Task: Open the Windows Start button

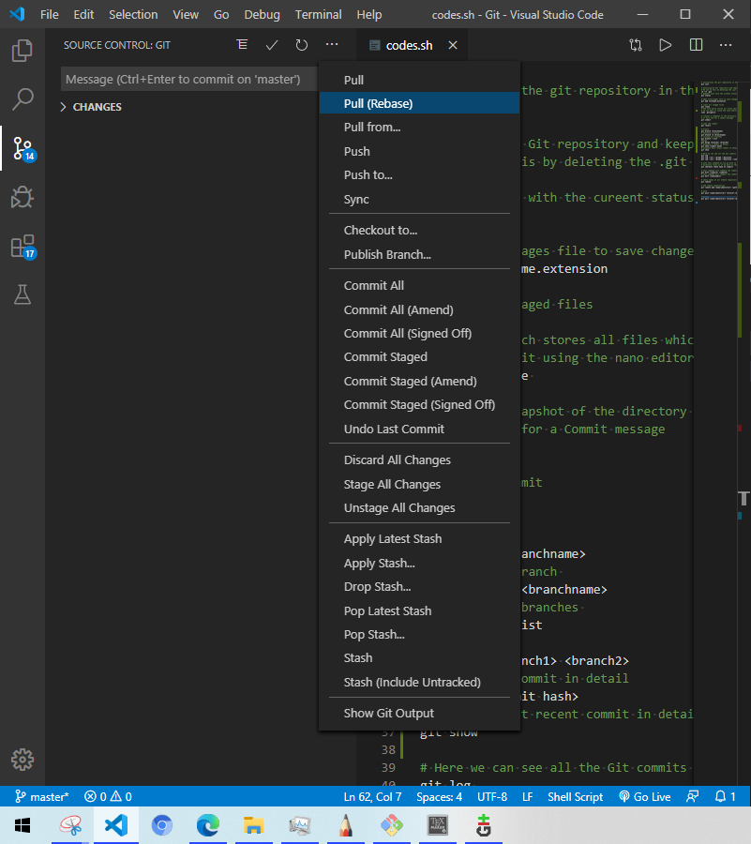Action: [23, 825]
